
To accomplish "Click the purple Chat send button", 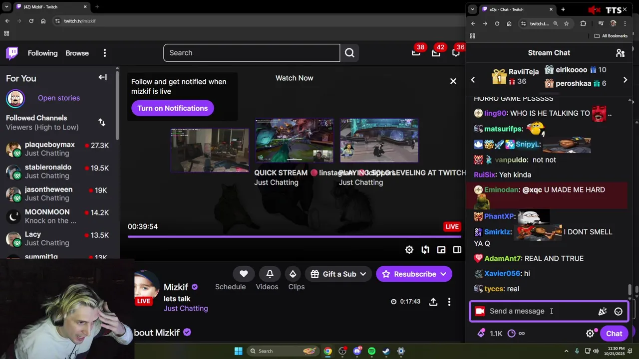I will [x=614, y=334].
